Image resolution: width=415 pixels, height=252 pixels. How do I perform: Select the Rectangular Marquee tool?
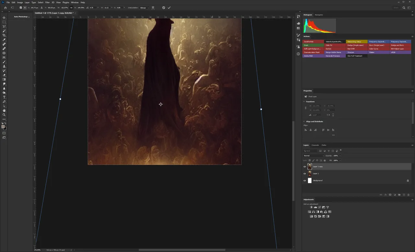4,22
